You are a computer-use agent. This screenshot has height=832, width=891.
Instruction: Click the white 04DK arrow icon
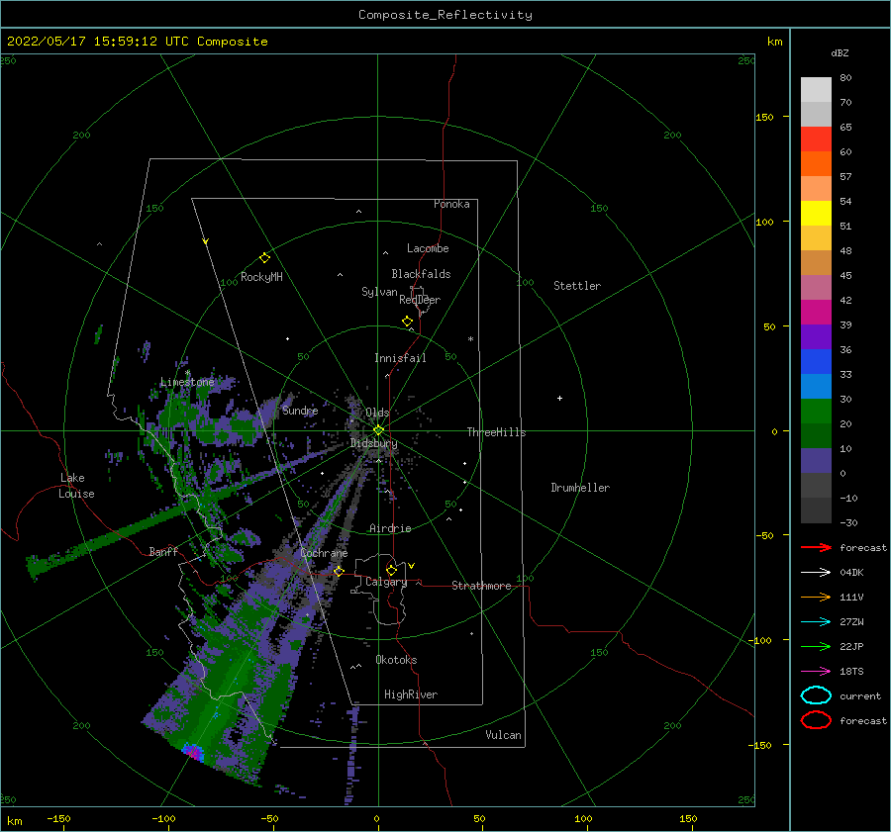click(x=816, y=572)
